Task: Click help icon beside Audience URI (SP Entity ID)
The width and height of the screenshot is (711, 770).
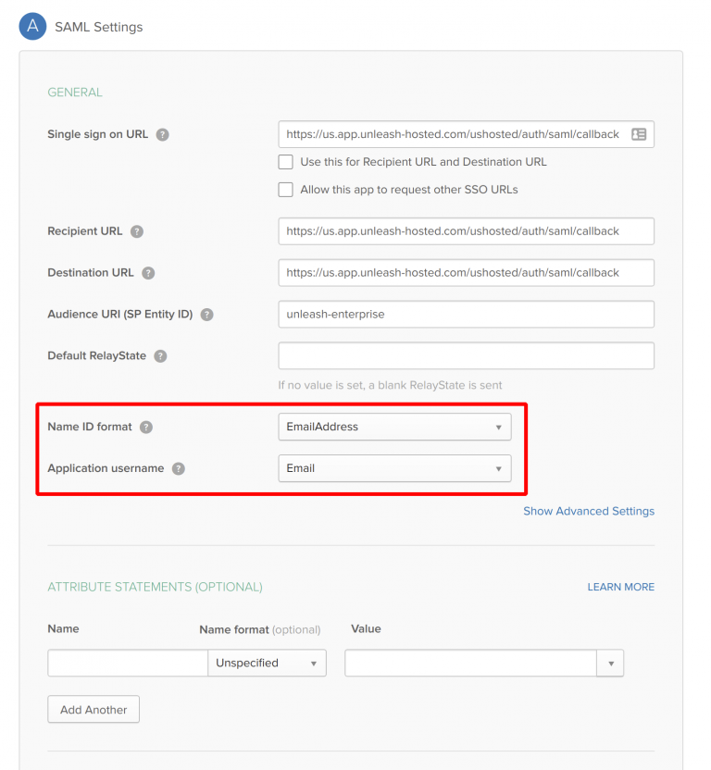Action: coord(206,315)
